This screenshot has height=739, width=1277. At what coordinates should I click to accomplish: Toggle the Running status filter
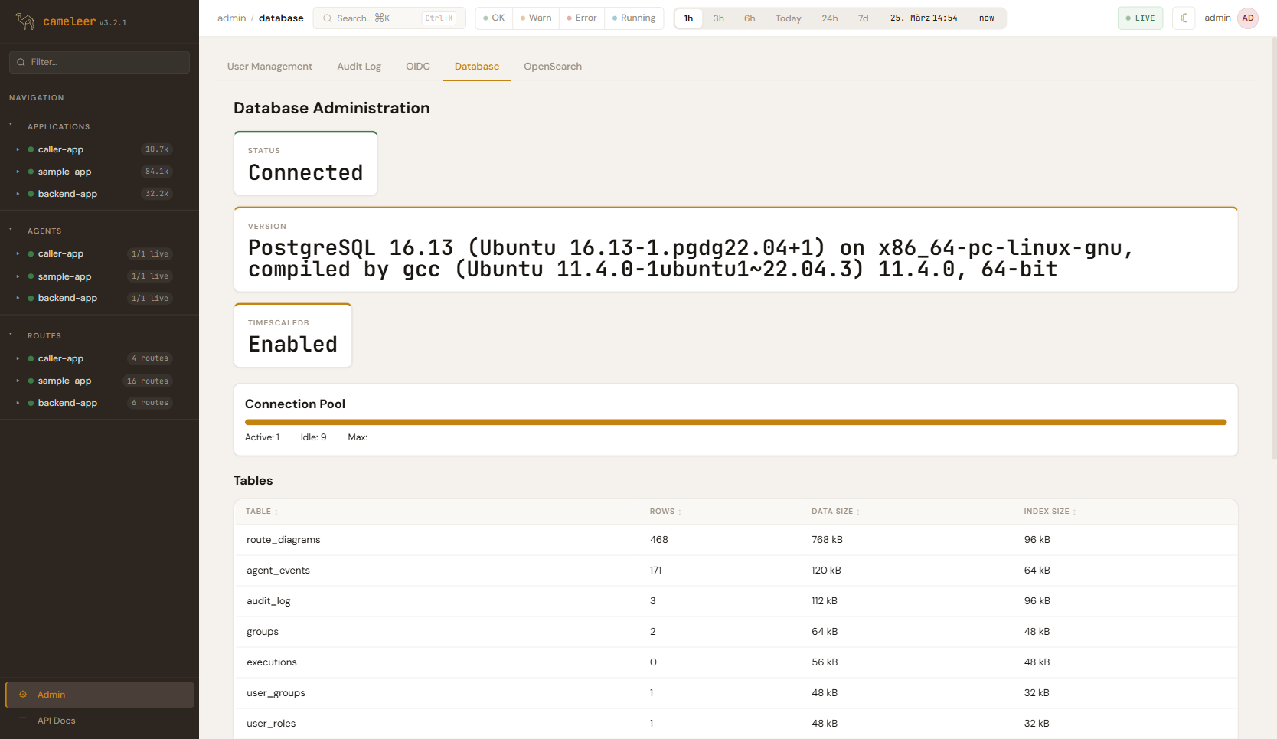click(x=634, y=18)
